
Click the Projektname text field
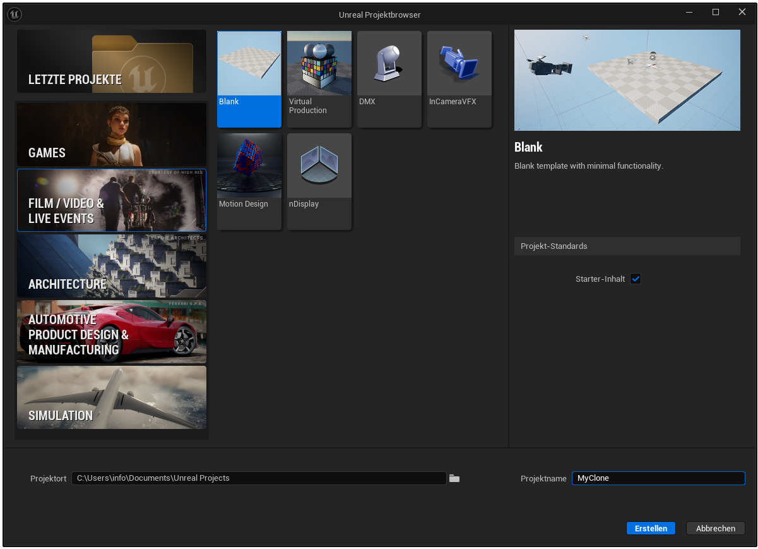(658, 478)
